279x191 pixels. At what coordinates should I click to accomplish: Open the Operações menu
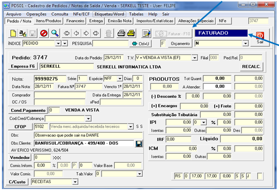coord(36,14)
